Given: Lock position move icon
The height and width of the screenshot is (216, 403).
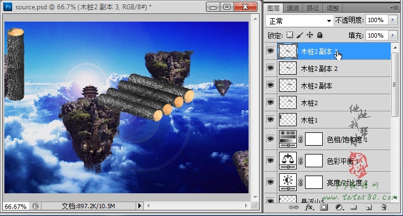Looking at the screenshot, I should pyautogui.click(x=309, y=35).
